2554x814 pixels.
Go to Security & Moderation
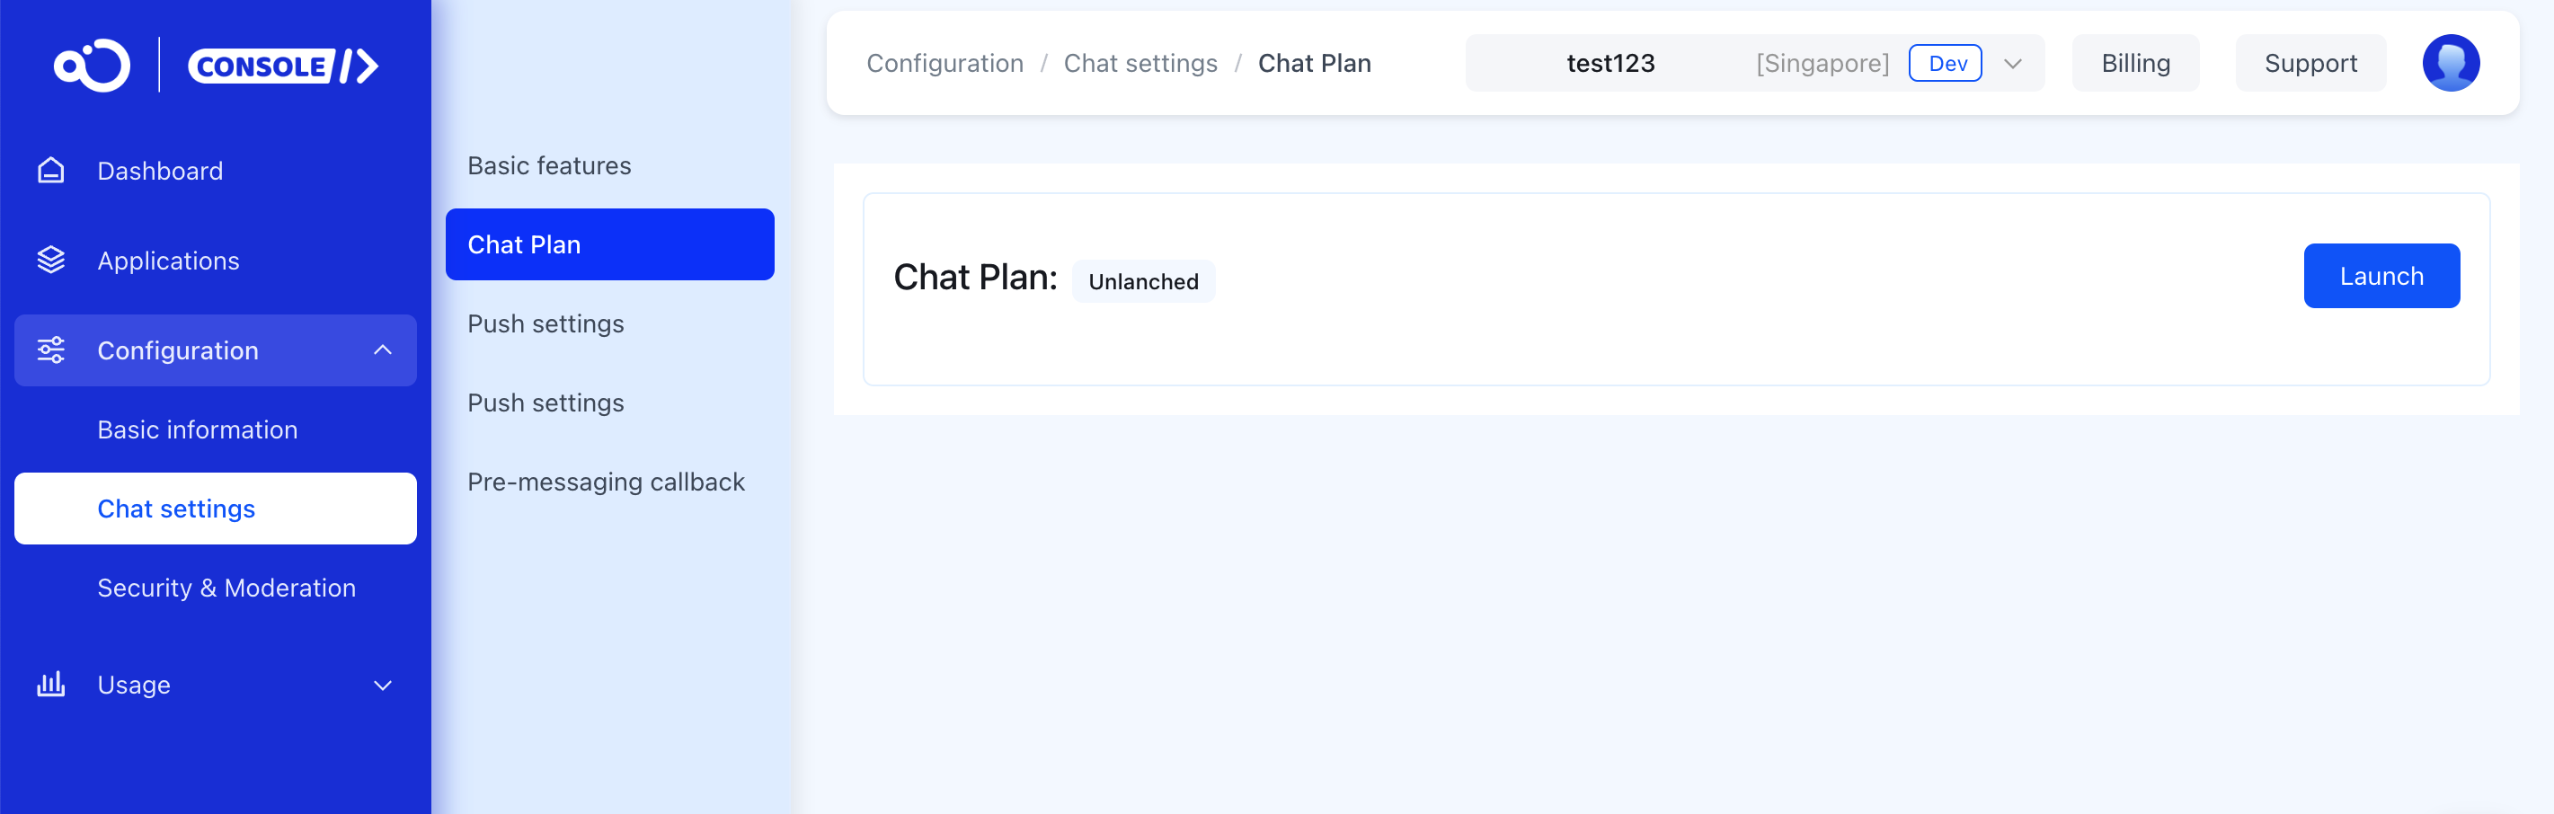coord(226,588)
